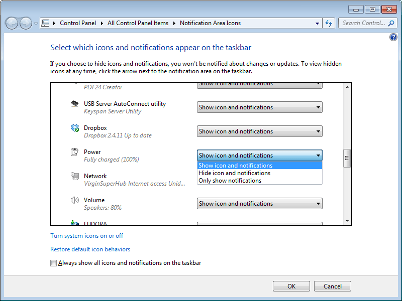This screenshot has width=402, height=301.
Task: Maximize the Notification Area Icons window
Action: (x=372, y=10)
